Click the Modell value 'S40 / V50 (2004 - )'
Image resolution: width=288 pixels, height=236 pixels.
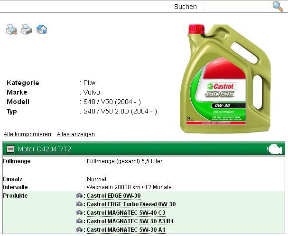pos(112,102)
